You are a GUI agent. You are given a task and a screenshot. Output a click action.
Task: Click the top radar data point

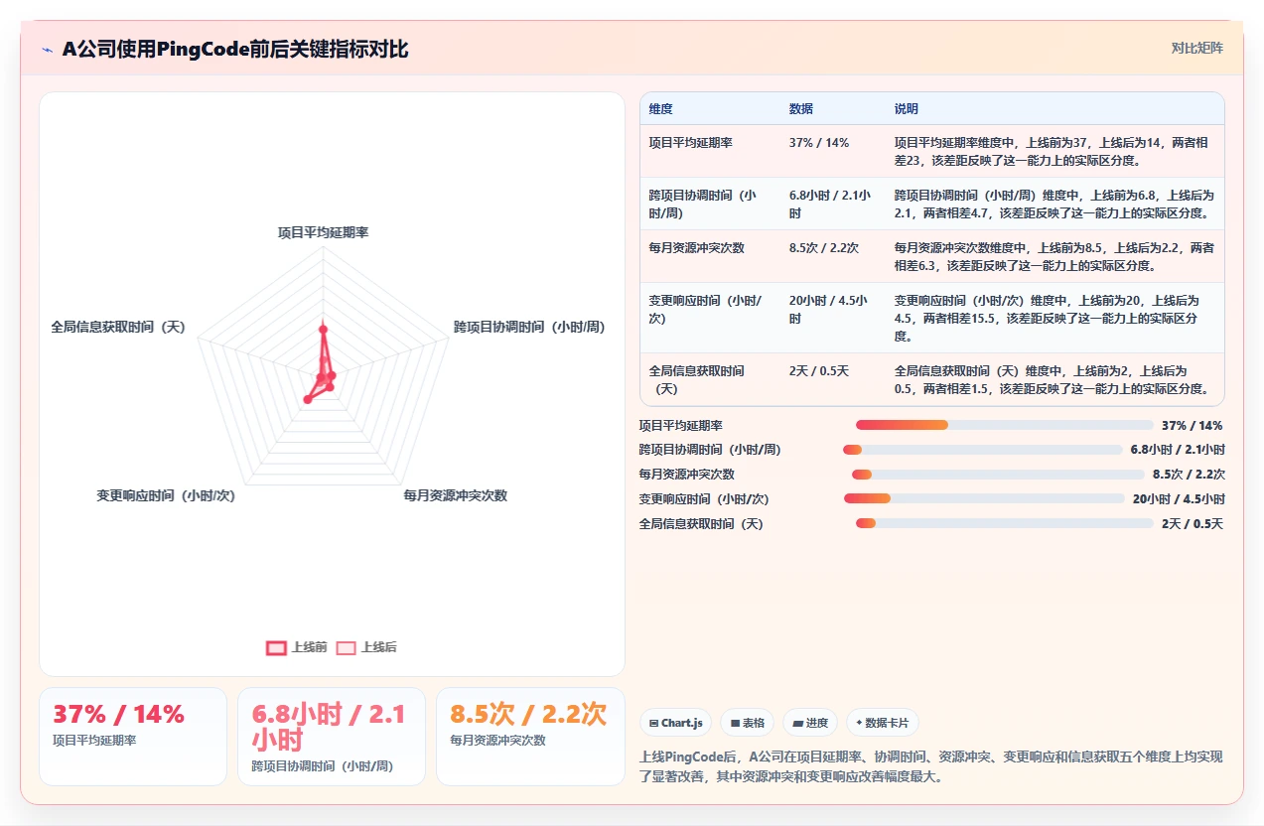[323, 328]
